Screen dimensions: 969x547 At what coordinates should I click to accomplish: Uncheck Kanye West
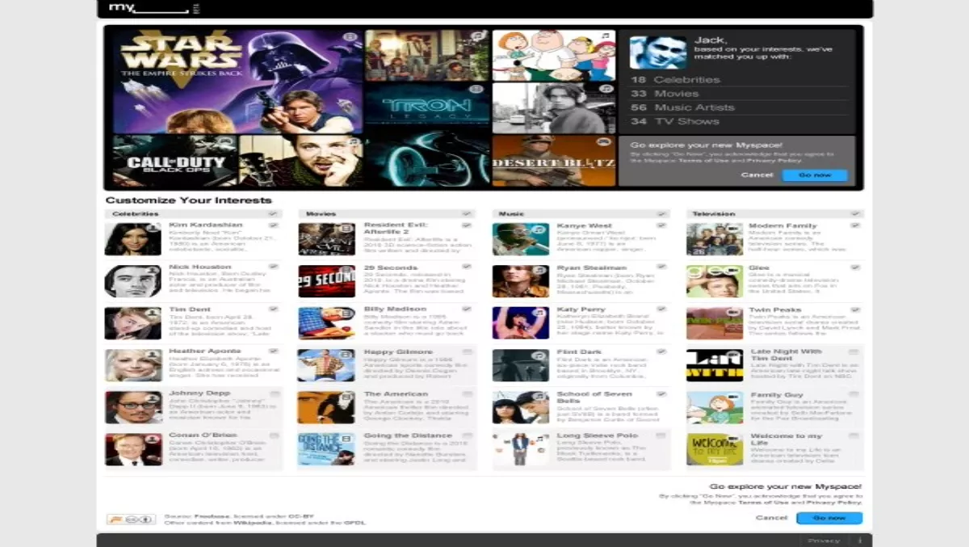(x=662, y=225)
